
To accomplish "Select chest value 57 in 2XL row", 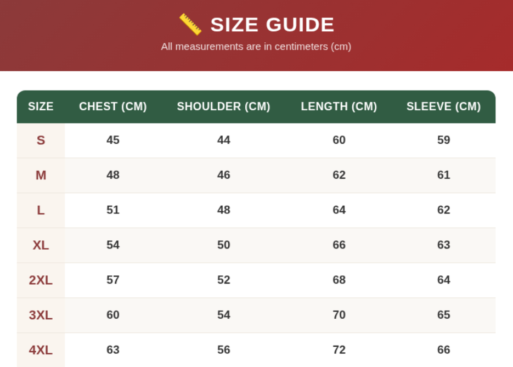I will (113, 280).
